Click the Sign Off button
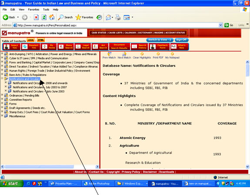Viewport: 250px width, 195px height. point(181,40)
